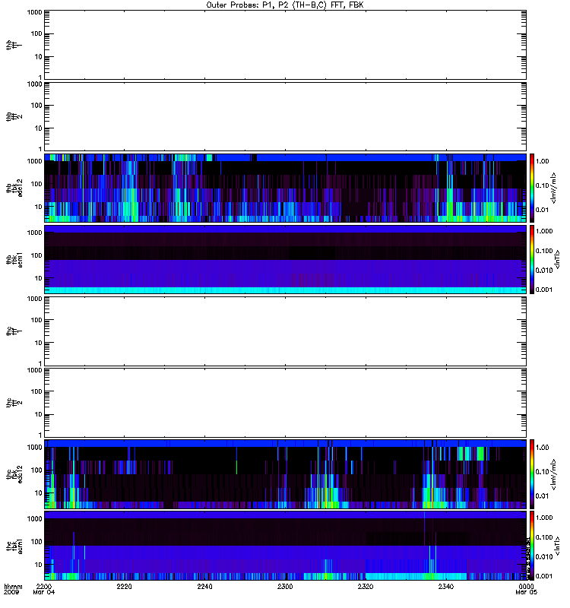Click the 'thc fff 2' axis label
The width and height of the screenshot is (570, 608).
tap(14, 403)
